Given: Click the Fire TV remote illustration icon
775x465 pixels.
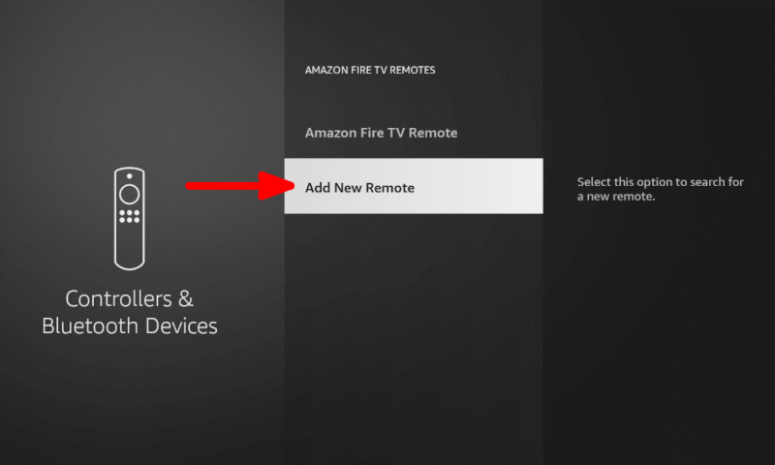Looking at the screenshot, I should (130, 218).
